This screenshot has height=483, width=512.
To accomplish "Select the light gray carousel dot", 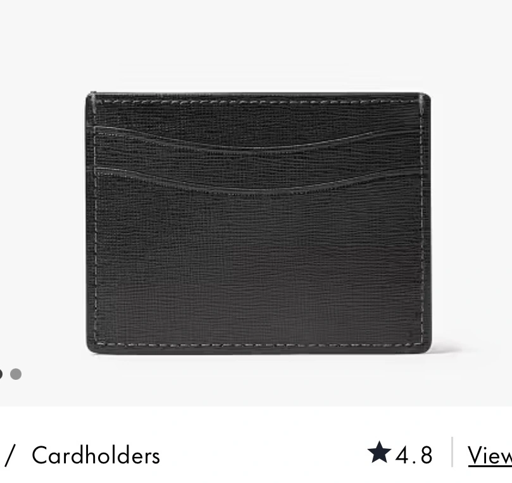I will 16,374.
